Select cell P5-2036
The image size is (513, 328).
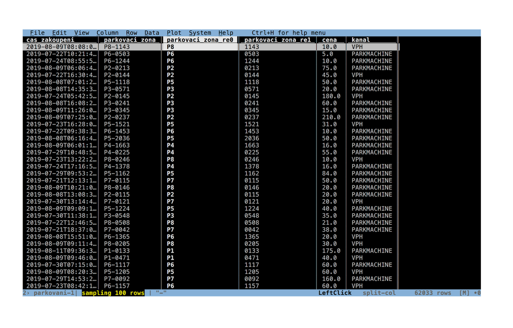(117, 138)
